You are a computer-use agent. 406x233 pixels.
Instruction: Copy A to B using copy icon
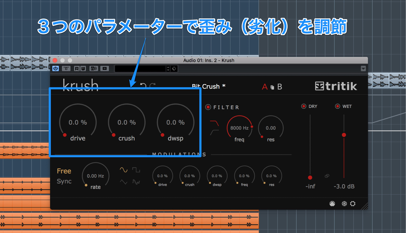pos(272,87)
